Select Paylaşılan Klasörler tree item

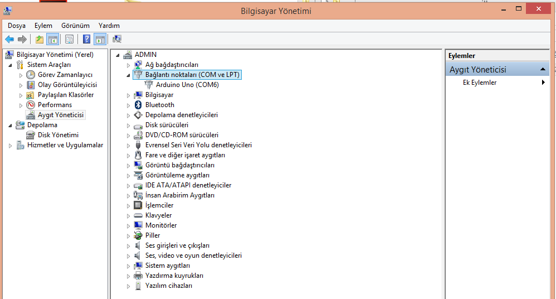pos(66,95)
